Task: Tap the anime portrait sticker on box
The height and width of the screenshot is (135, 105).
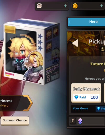Action: click(34, 65)
